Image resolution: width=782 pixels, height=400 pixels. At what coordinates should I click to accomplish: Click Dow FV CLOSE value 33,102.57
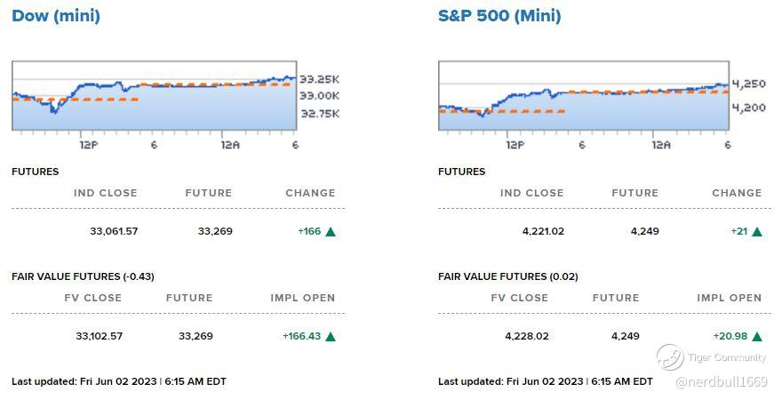pyautogui.click(x=99, y=336)
